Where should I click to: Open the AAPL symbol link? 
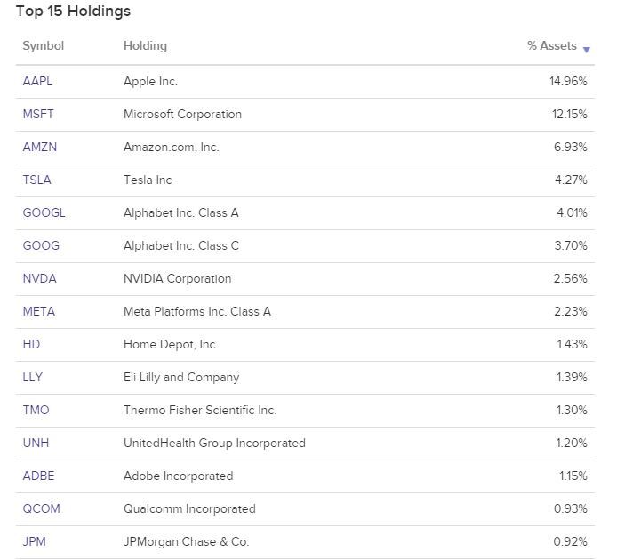click(x=37, y=81)
